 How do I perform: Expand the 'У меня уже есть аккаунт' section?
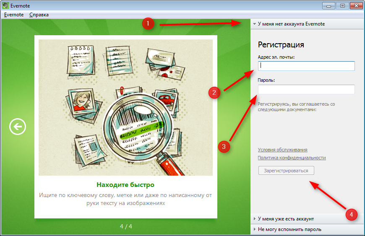307,219
